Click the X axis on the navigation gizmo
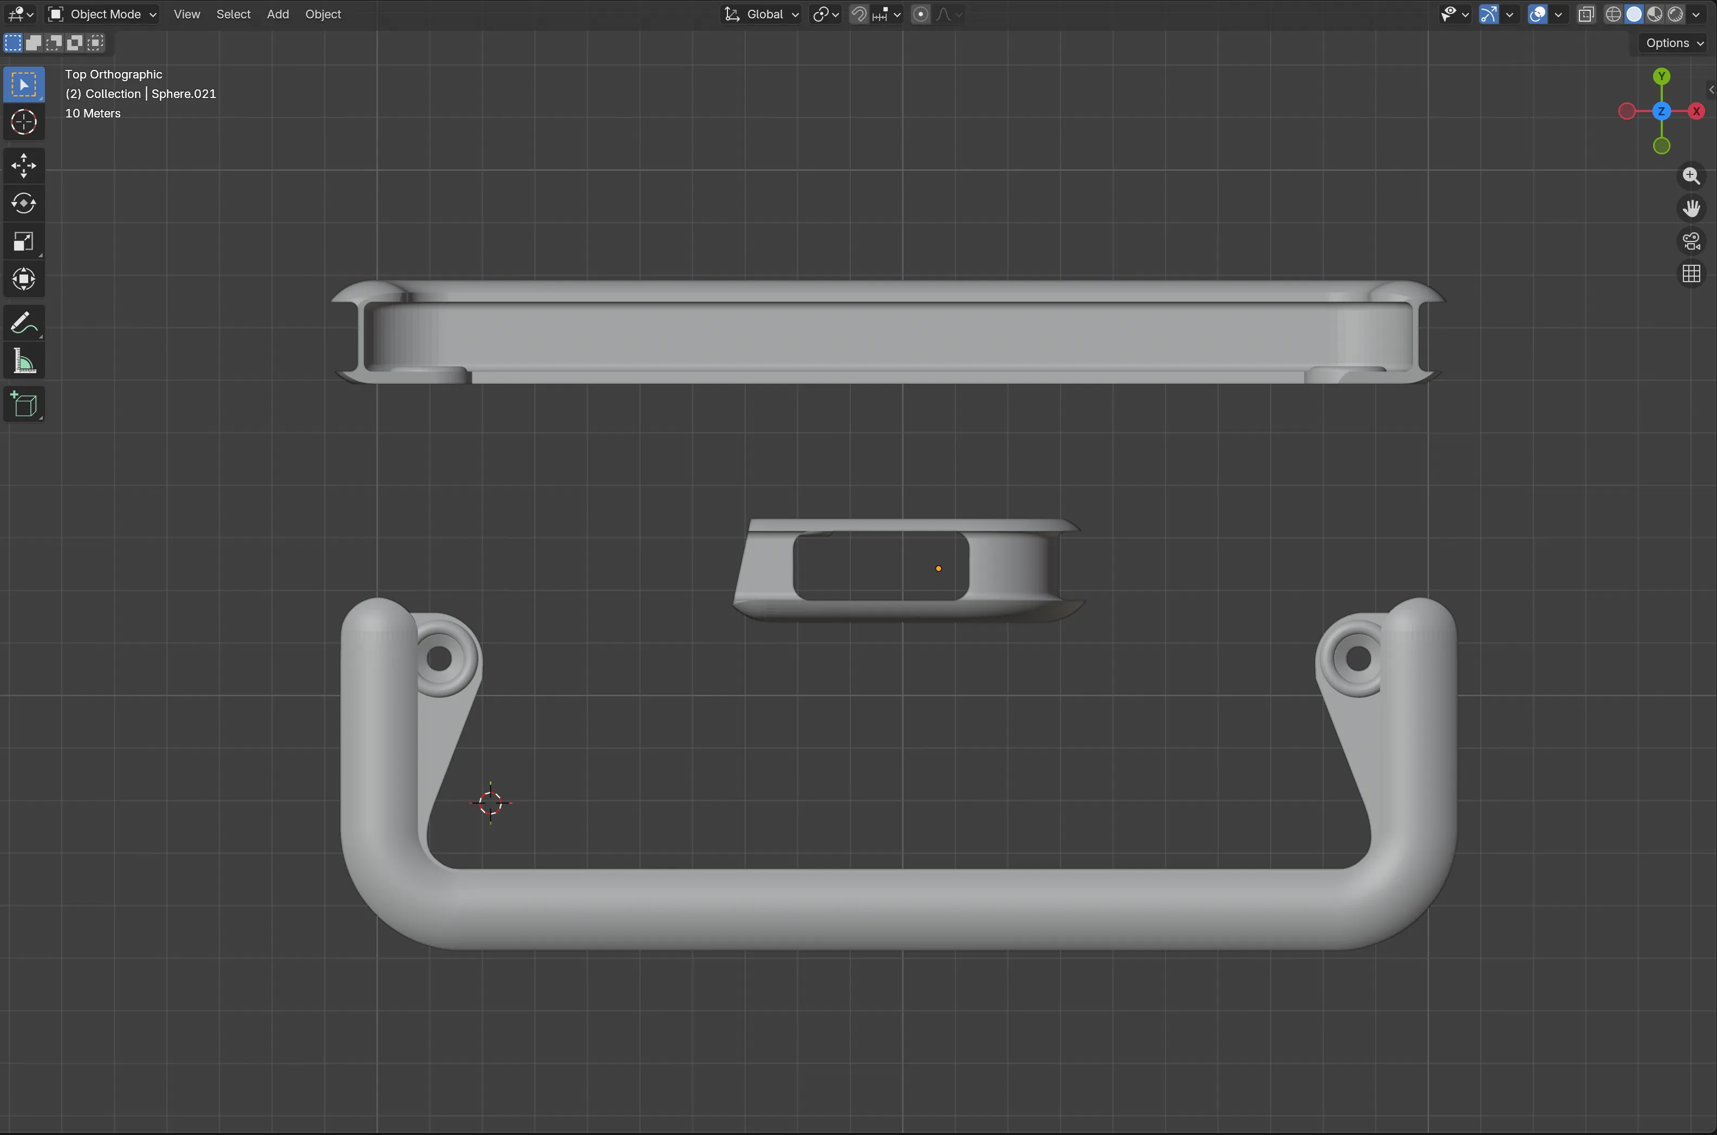This screenshot has width=1717, height=1135. (1697, 112)
